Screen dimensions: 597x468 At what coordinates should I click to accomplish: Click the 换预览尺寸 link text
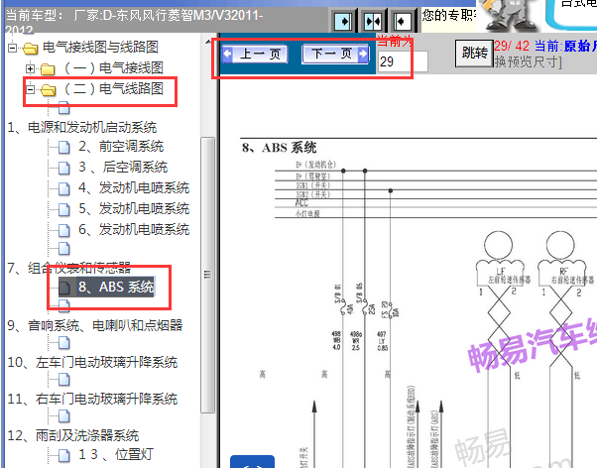click(x=528, y=61)
